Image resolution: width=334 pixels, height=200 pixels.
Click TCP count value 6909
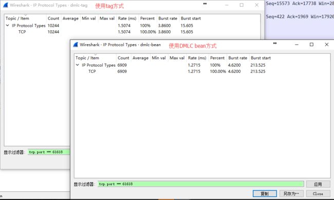[x=122, y=71]
